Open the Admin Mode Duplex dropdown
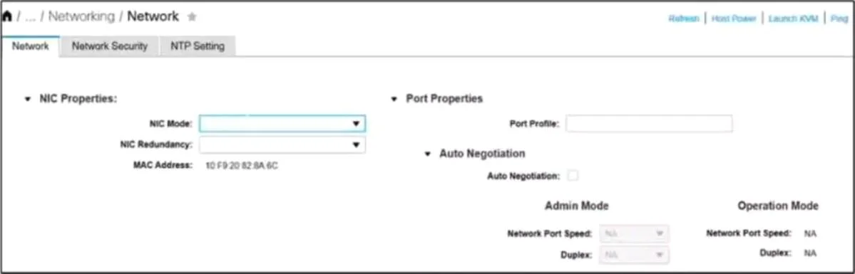The height and width of the screenshot is (274, 855). pos(634,254)
